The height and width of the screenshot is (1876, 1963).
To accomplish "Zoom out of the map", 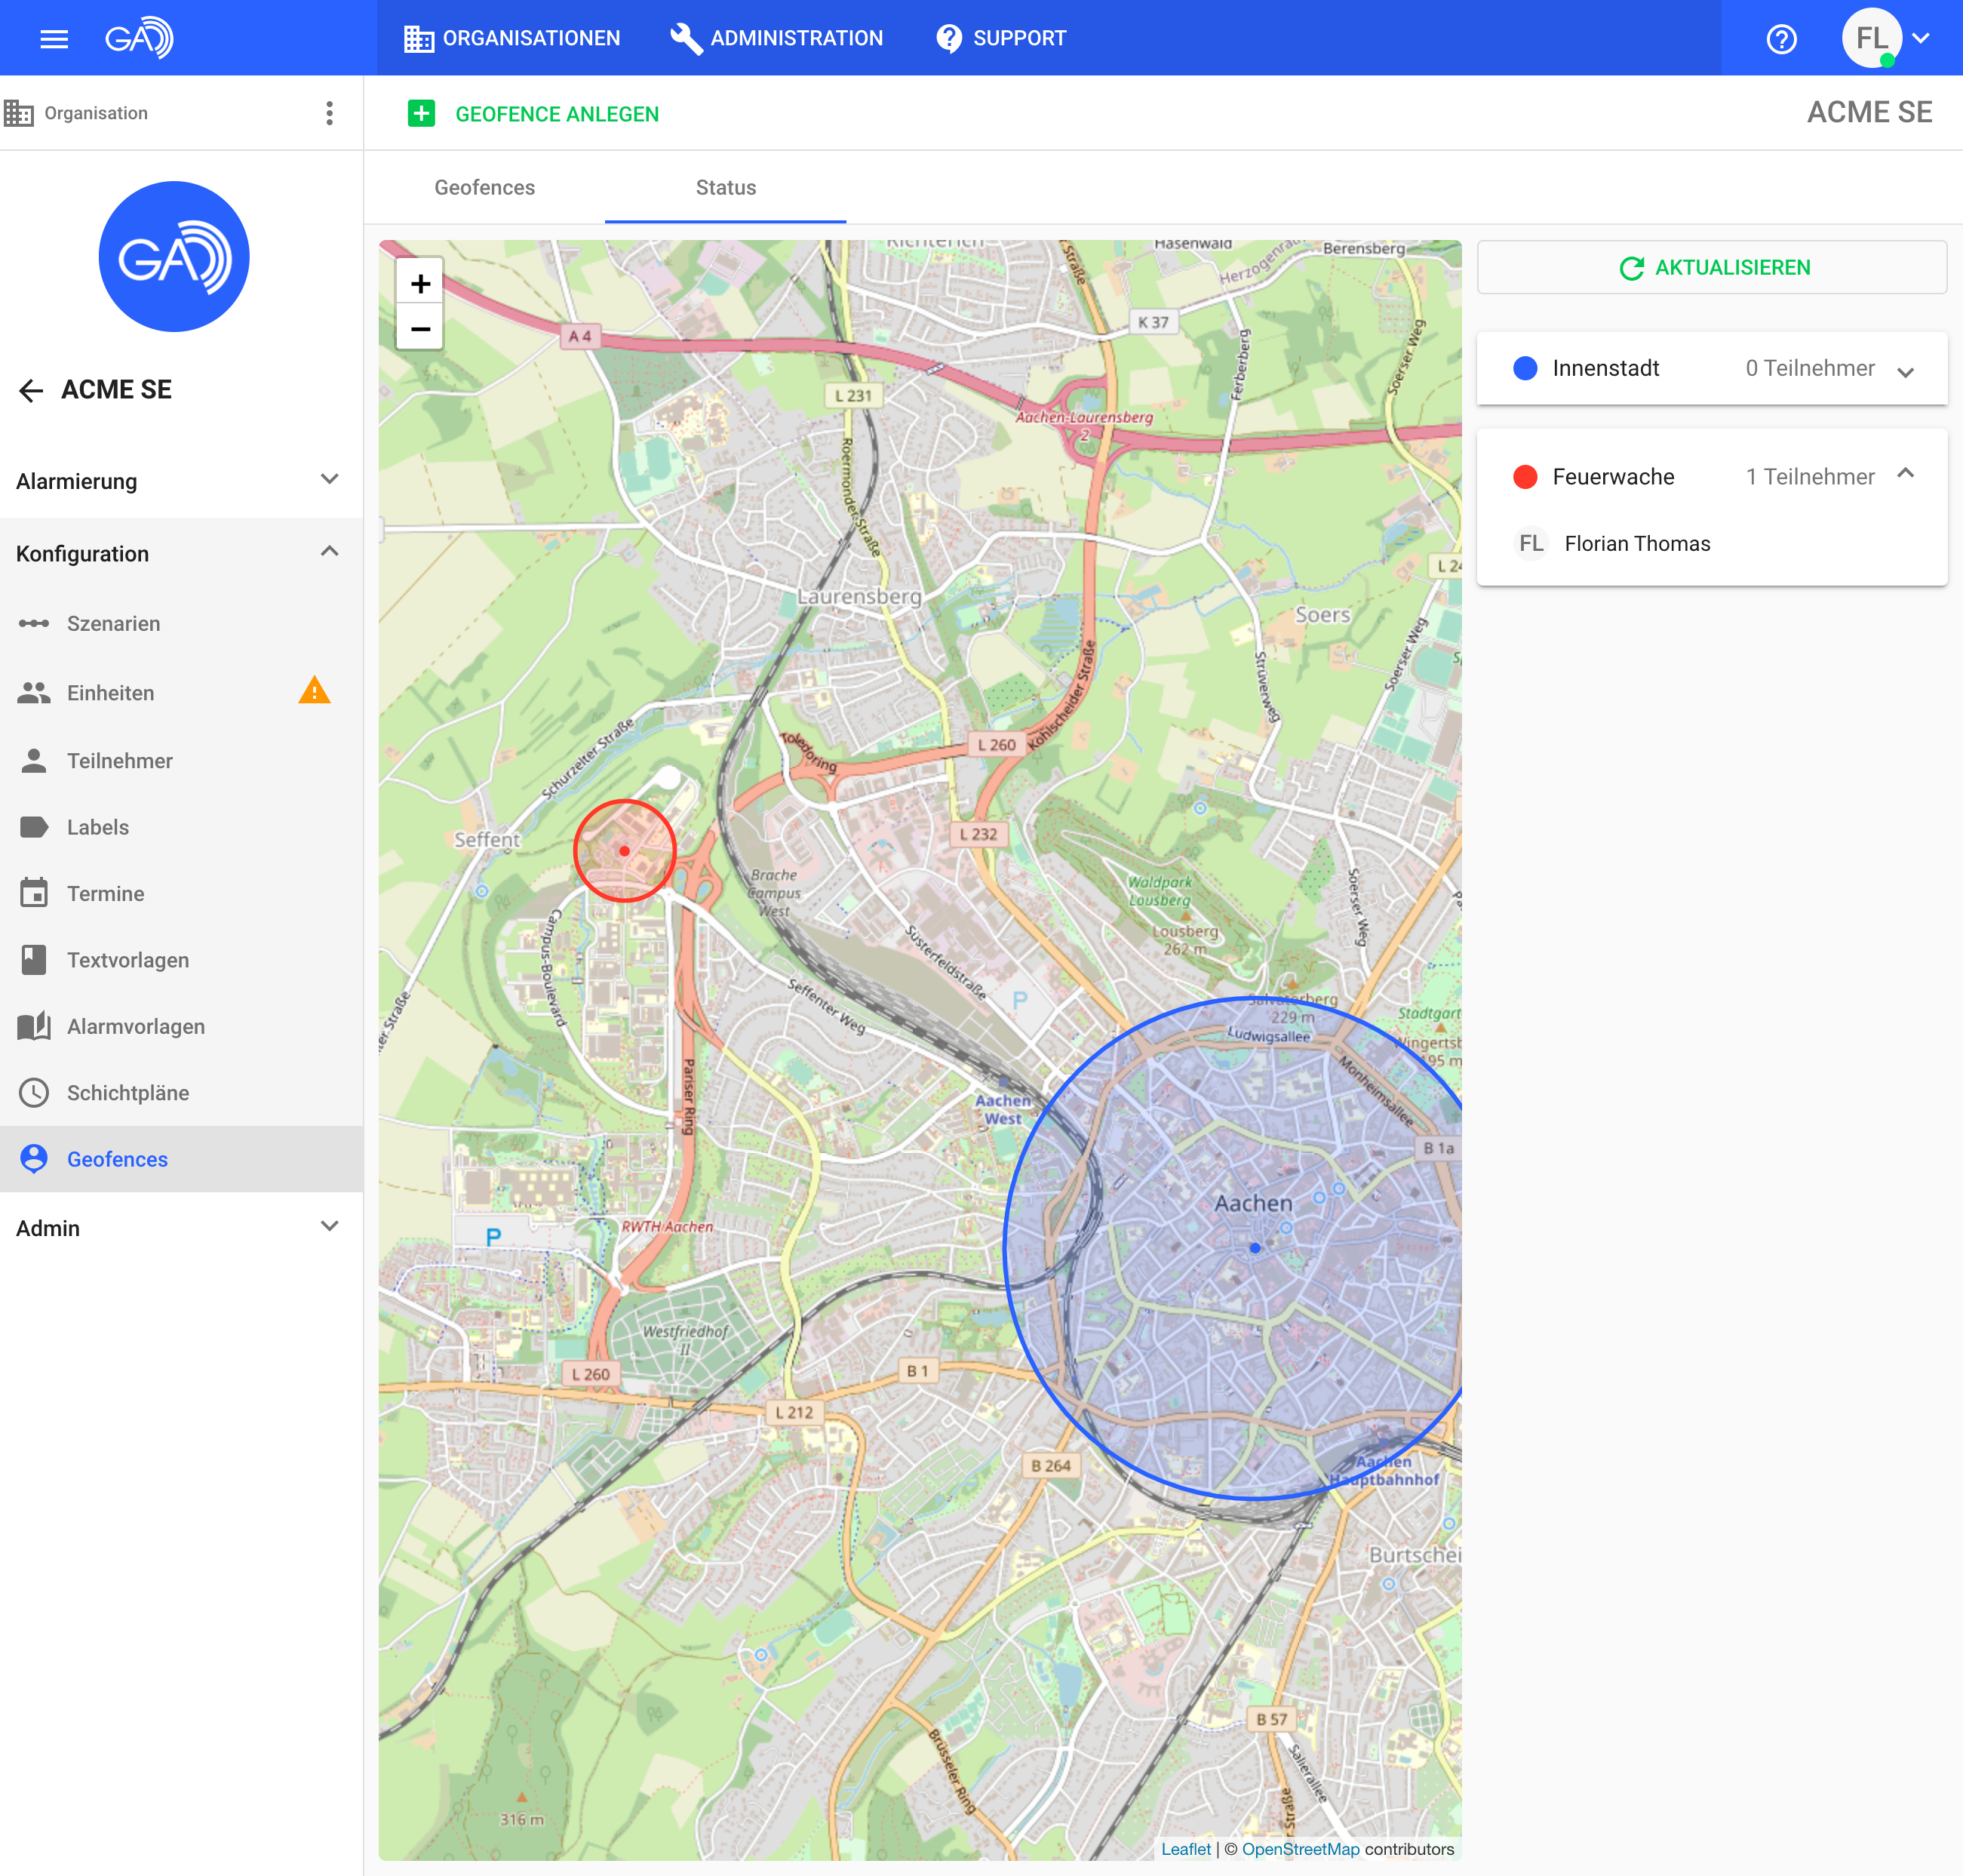I will coord(419,329).
